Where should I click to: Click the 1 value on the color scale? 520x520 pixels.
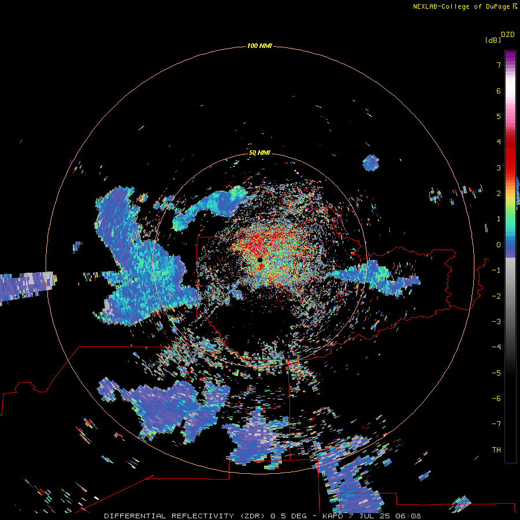click(x=499, y=219)
